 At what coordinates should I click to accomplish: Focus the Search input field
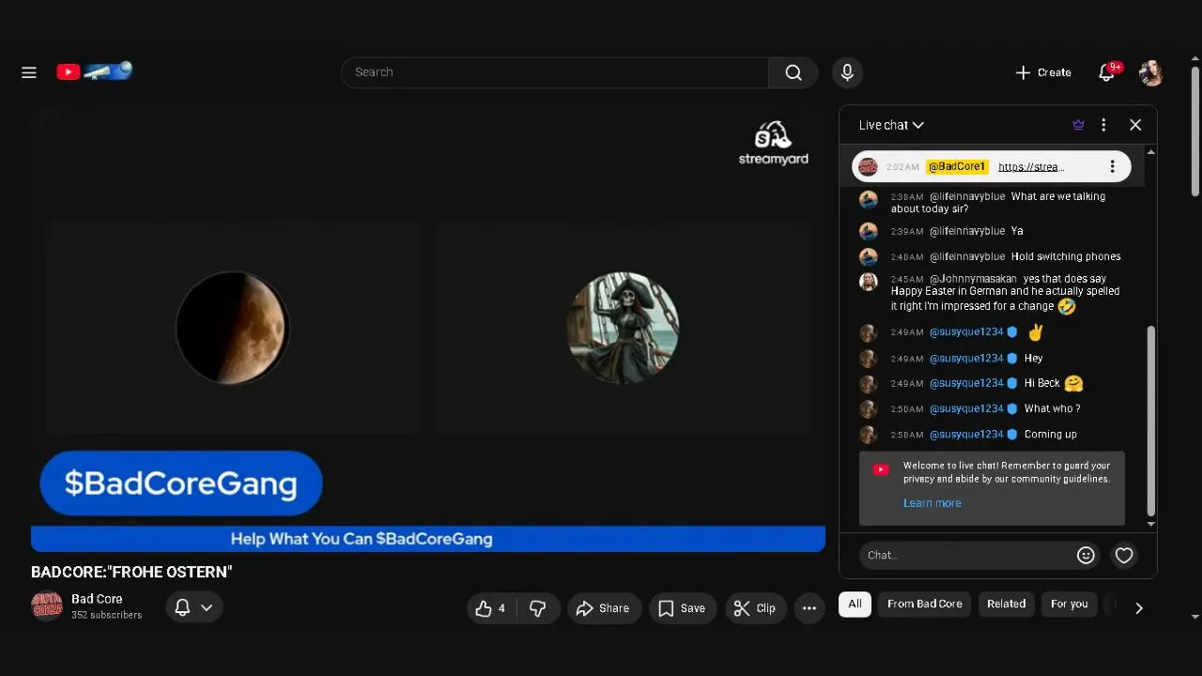(555, 72)
